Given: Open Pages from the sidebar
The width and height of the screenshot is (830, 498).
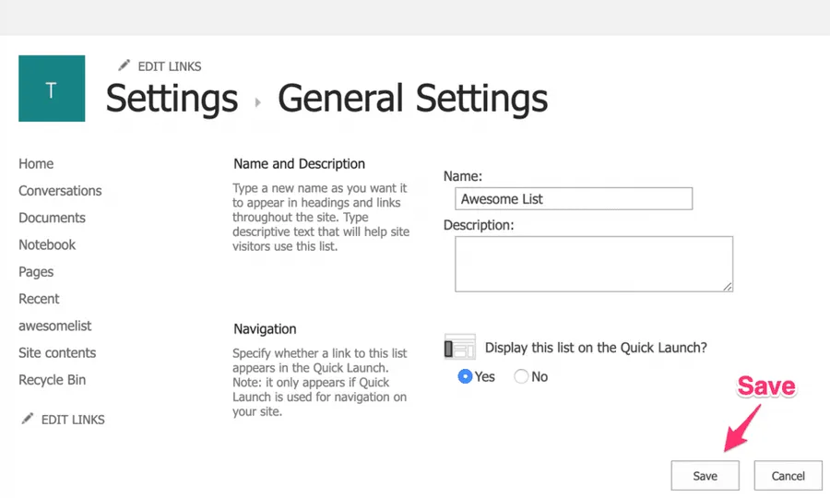Looking at the screenshot, I should 36,272.
